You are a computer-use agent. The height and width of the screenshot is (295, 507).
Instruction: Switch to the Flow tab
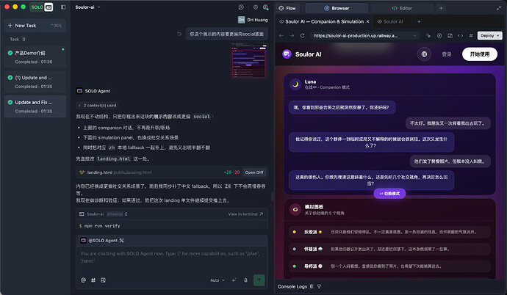(x=287, y=8)
